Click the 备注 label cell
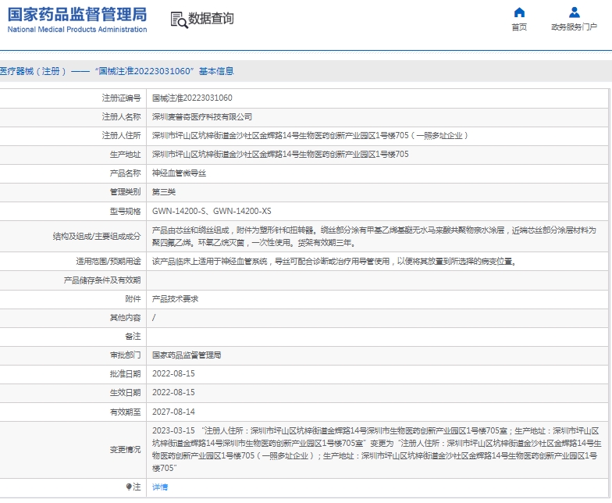This screenshot has width=612, height=503. click(x=133, y=336)
